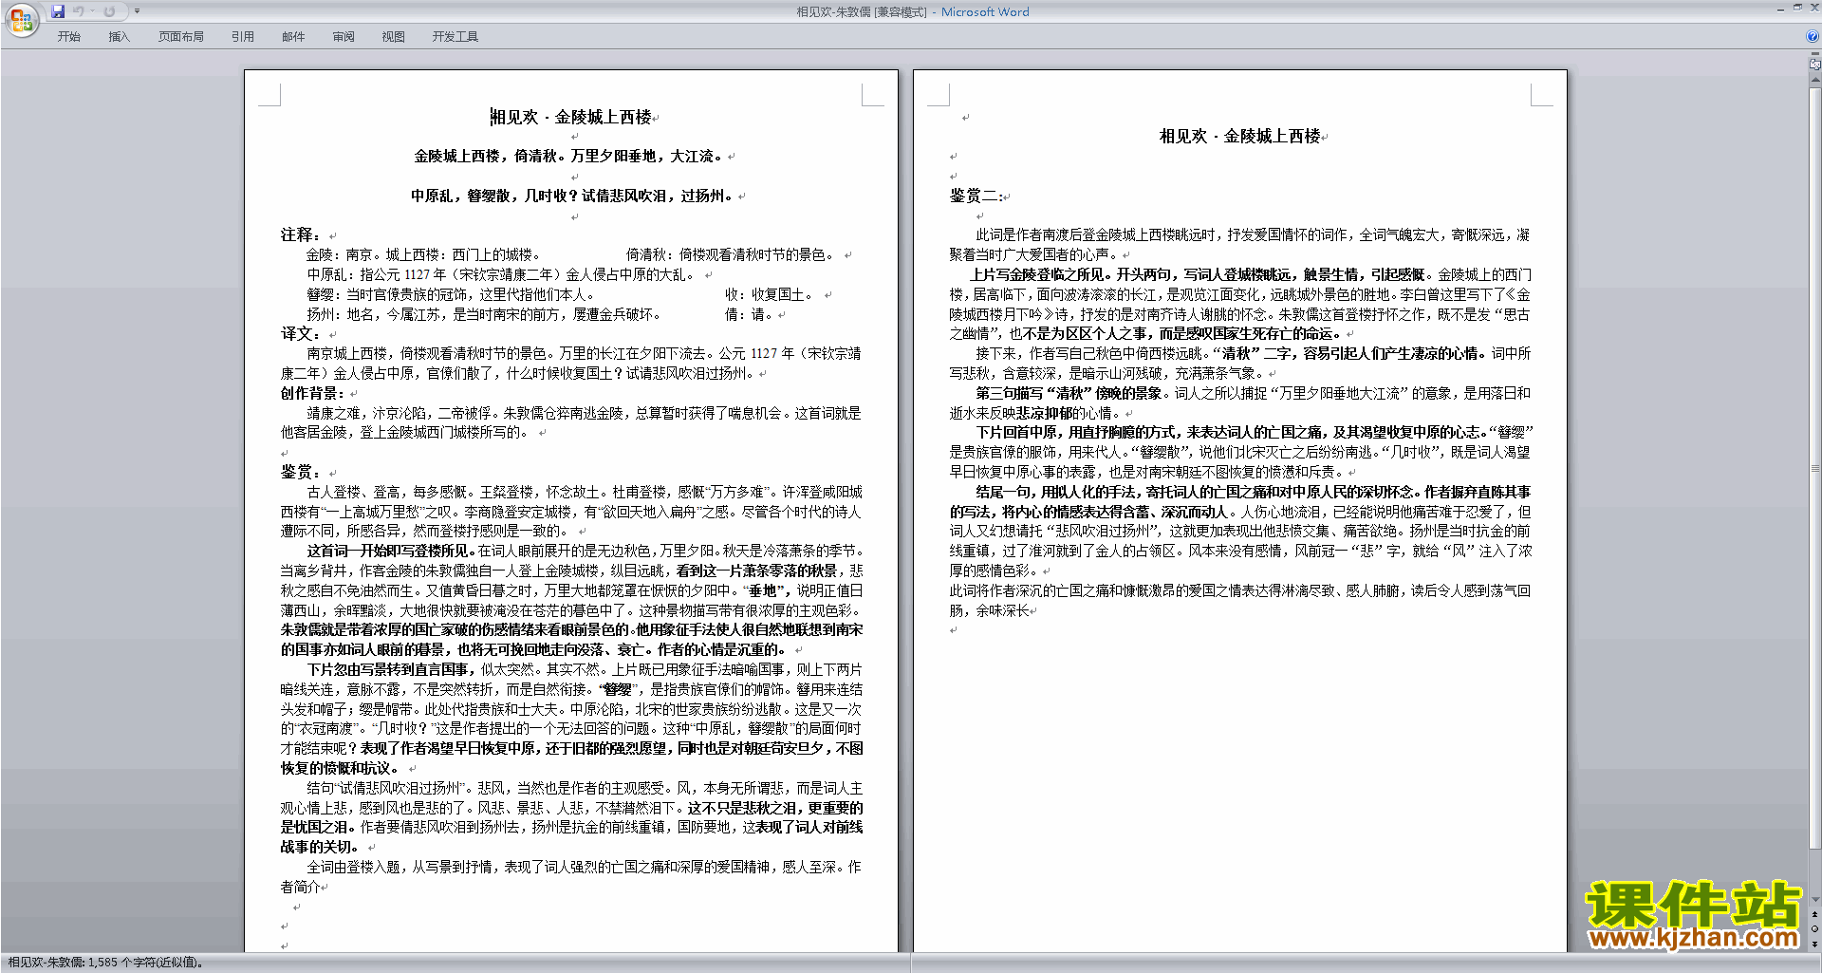Click the 创作背景： heading
Screen dimensions: 1822x973
point(312,393)
